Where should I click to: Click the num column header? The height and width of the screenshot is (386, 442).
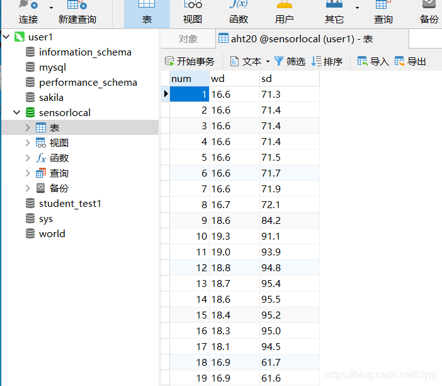[x=189, y=78]
